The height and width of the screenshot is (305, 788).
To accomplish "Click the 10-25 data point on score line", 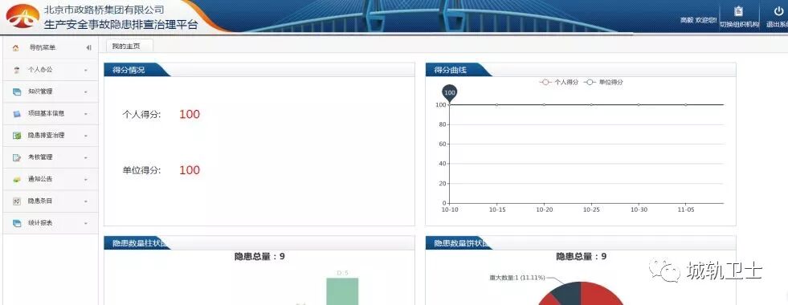I will (591, 104).
